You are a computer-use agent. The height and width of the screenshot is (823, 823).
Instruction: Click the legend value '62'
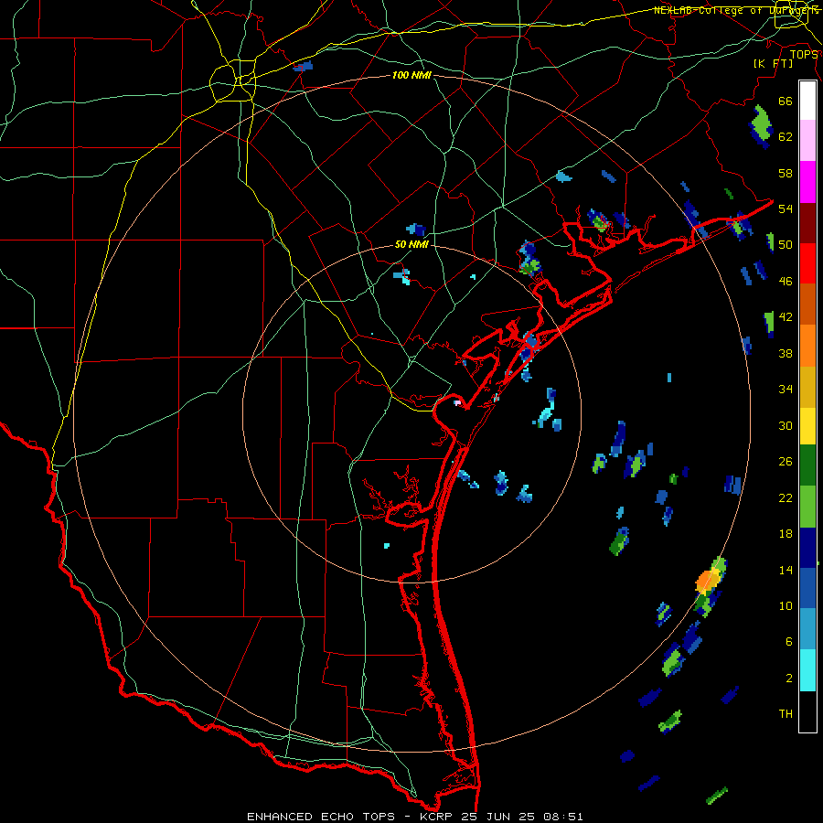[x=786, y=137]
